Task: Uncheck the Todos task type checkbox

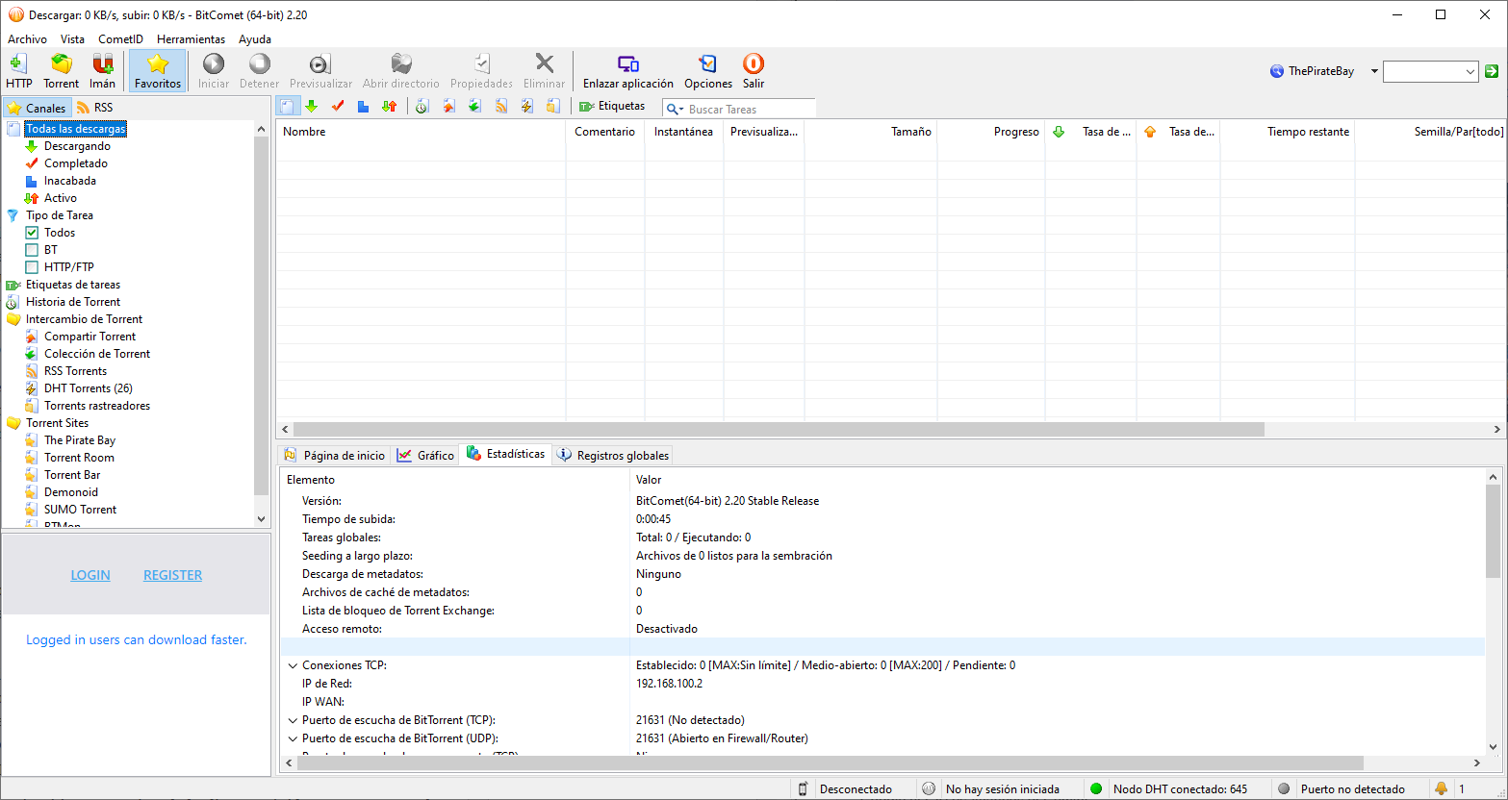Action: point(32,233)
